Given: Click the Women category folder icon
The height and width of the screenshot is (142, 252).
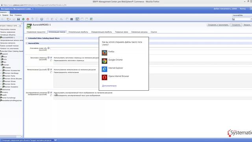Looking at the screenshot, I should tap(2, 65).
